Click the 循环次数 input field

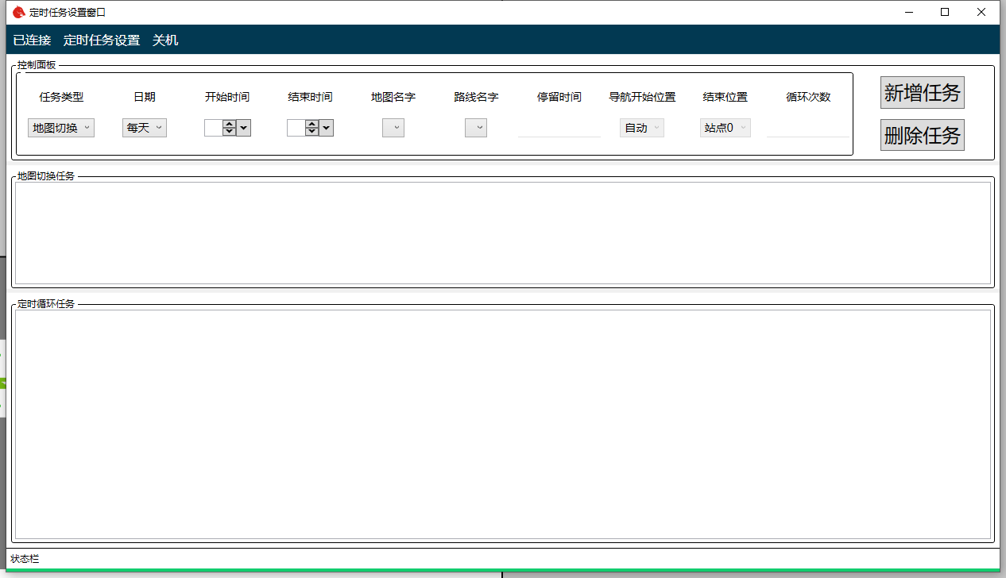click(808, 129)
